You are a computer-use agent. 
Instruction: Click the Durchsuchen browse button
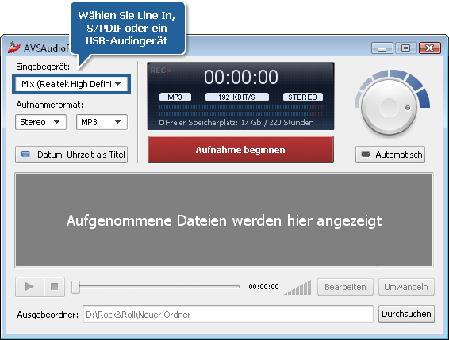pos(406,314)
